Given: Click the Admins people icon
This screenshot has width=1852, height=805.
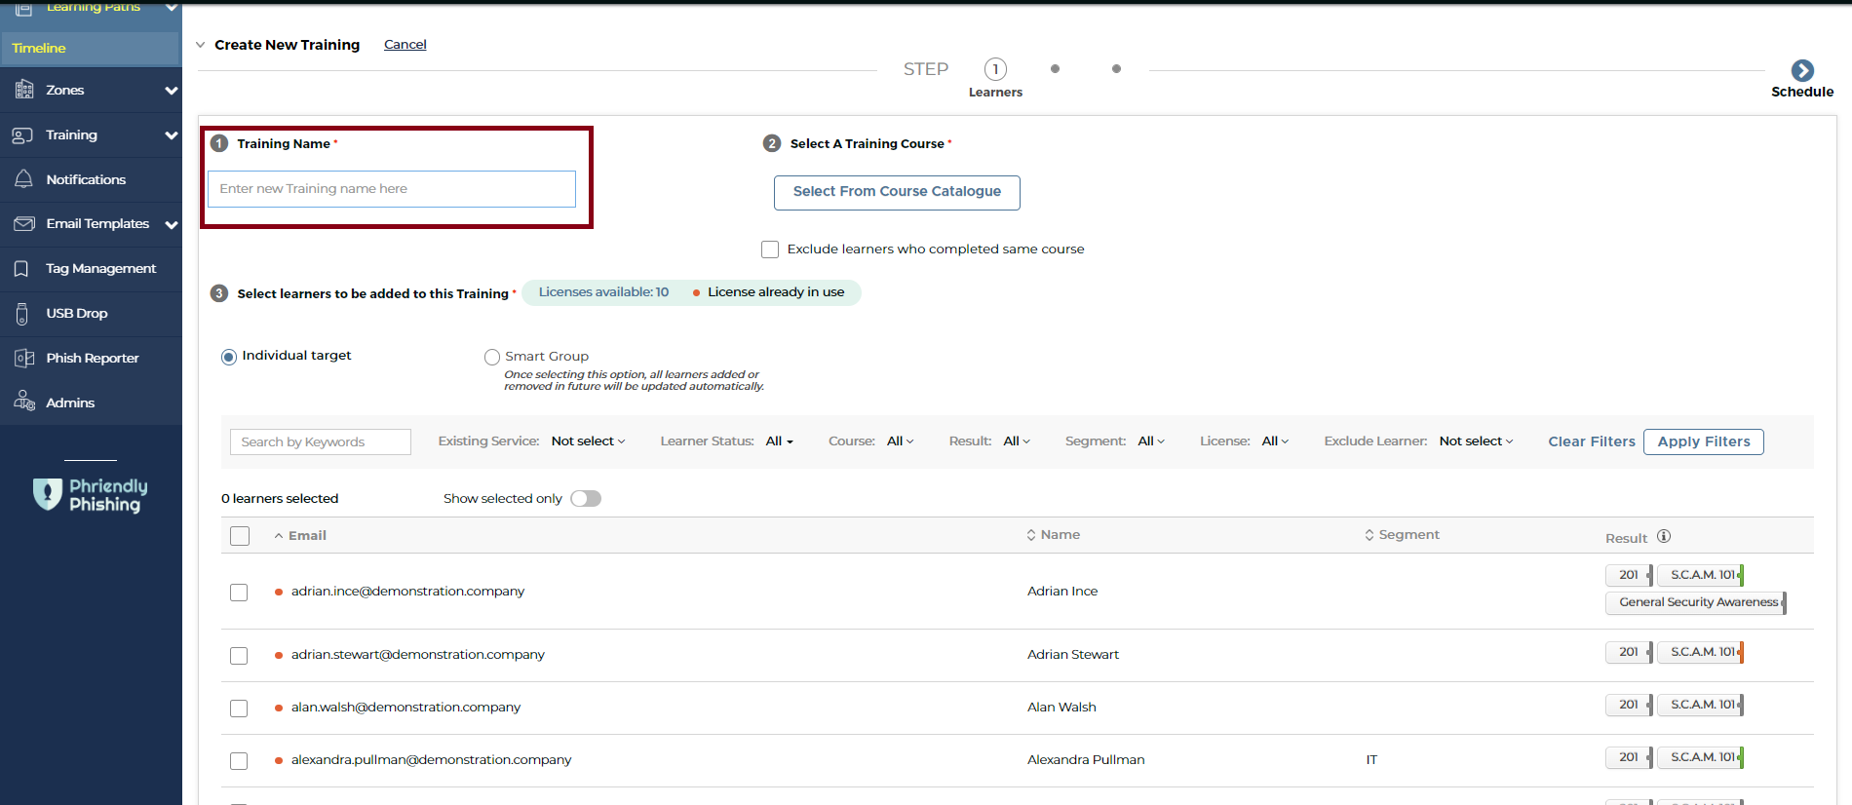Looking at the screenshot, I should pos(24,402).
